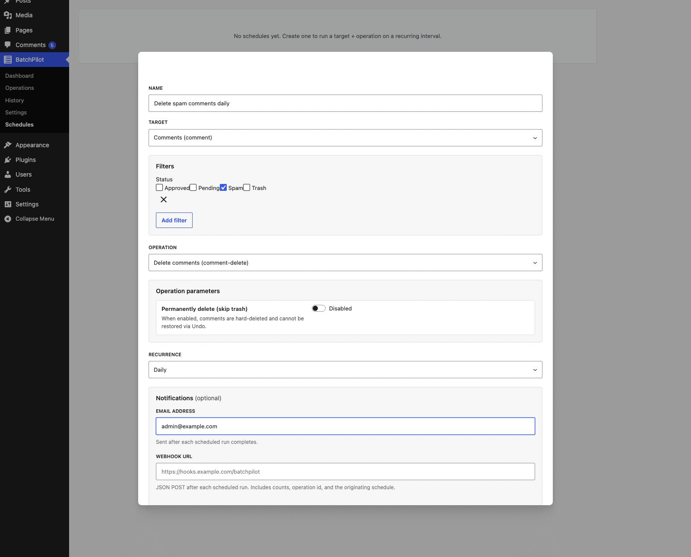Screen dimensions: 691x557
Task: Open the Operation dropdown
Action: 345,263
